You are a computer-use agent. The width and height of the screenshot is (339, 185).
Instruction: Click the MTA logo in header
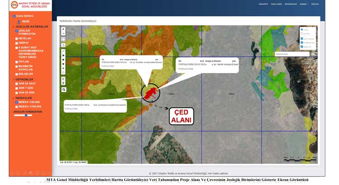[x=14, y=5]
